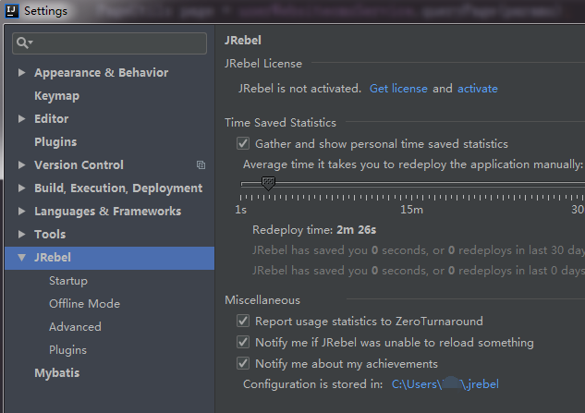The image size is (585, 413).
Task: Expand the Languages & Frameworks node
Action: tap(22, 212)
